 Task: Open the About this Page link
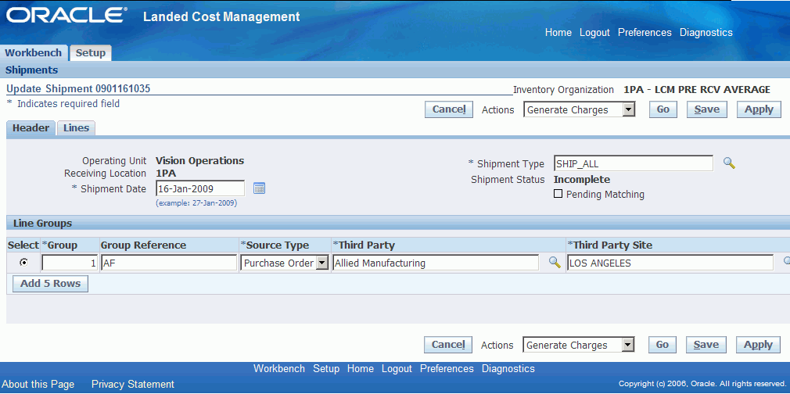tap(38, 385)
